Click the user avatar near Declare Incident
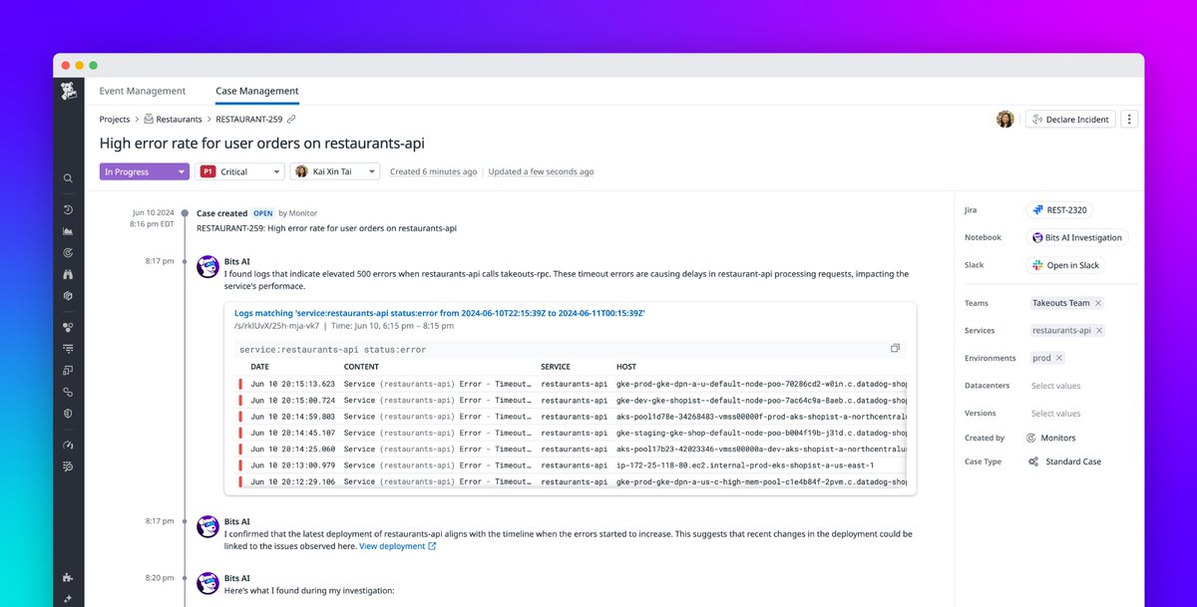 click(x=1005, y=119)
